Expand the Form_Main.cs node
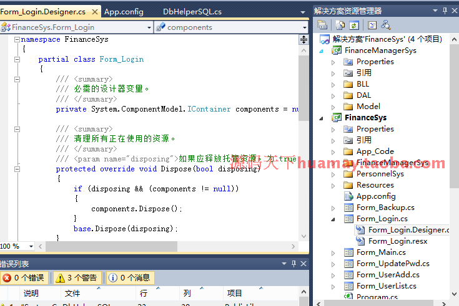The width and height of the screenshot is (459, 306). [333, 253]
